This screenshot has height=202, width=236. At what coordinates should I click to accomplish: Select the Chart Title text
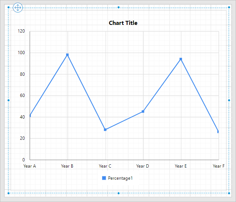point(123,23)
